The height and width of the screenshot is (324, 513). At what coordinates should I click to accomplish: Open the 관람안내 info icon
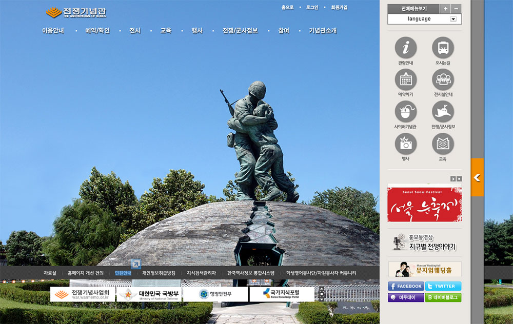[x=406, y=48]
